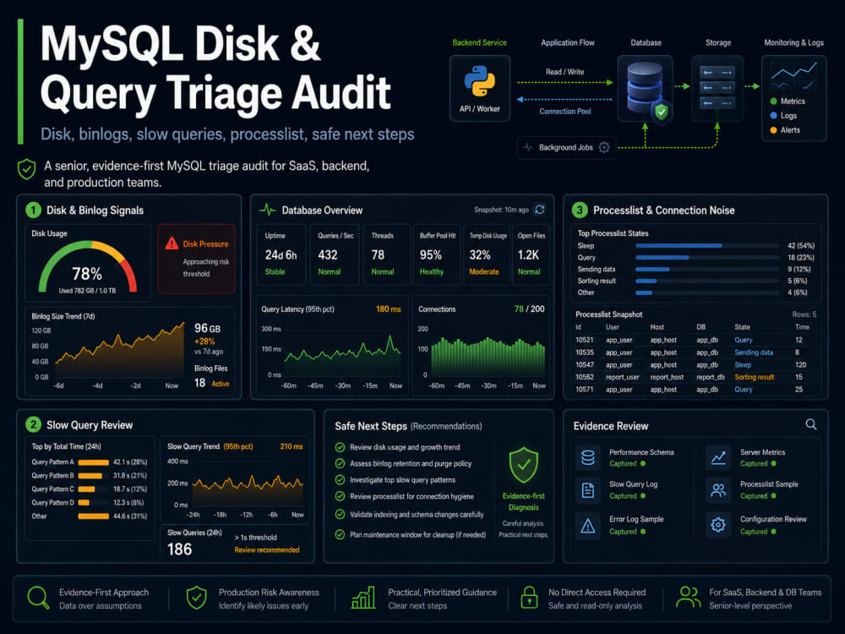Click the Disk Pressure alert card
845x634 pixels.
(196, 259)
